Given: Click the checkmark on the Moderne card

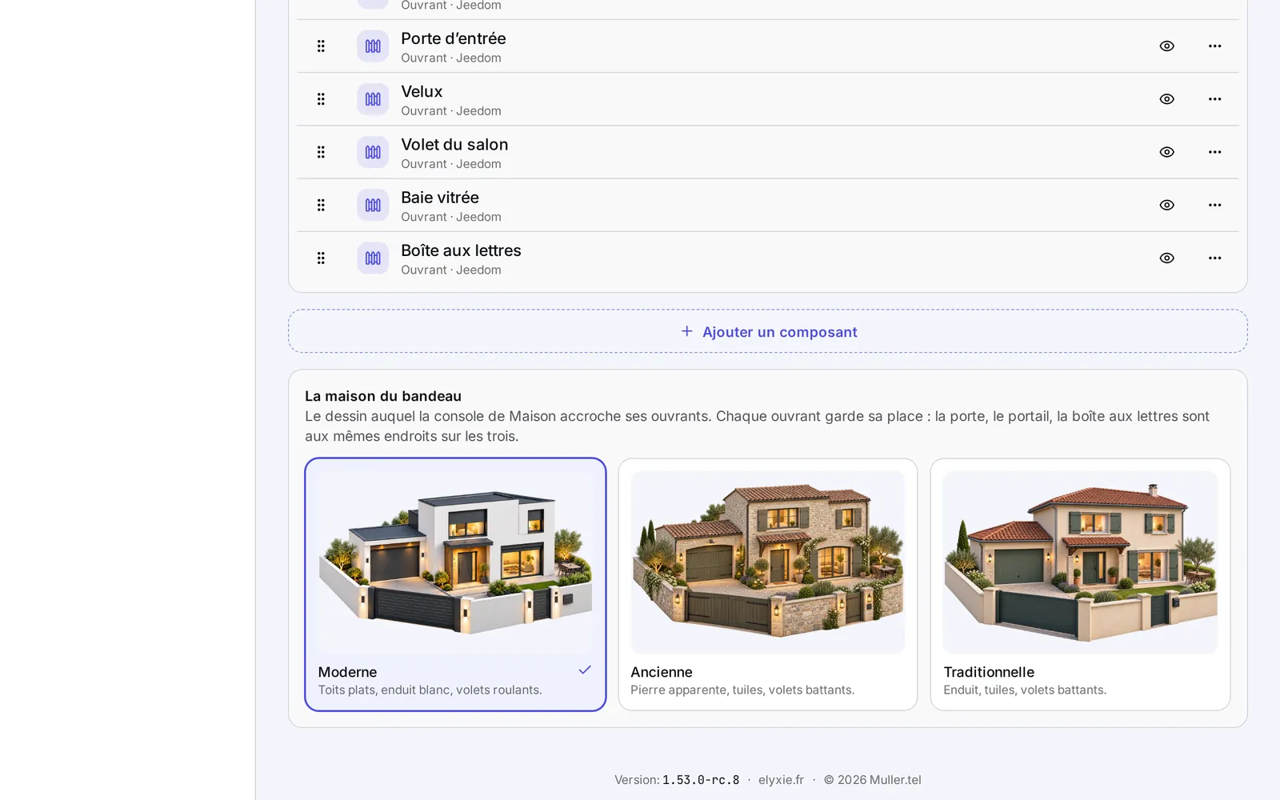Looking at the screenshot, I should 585,670.
